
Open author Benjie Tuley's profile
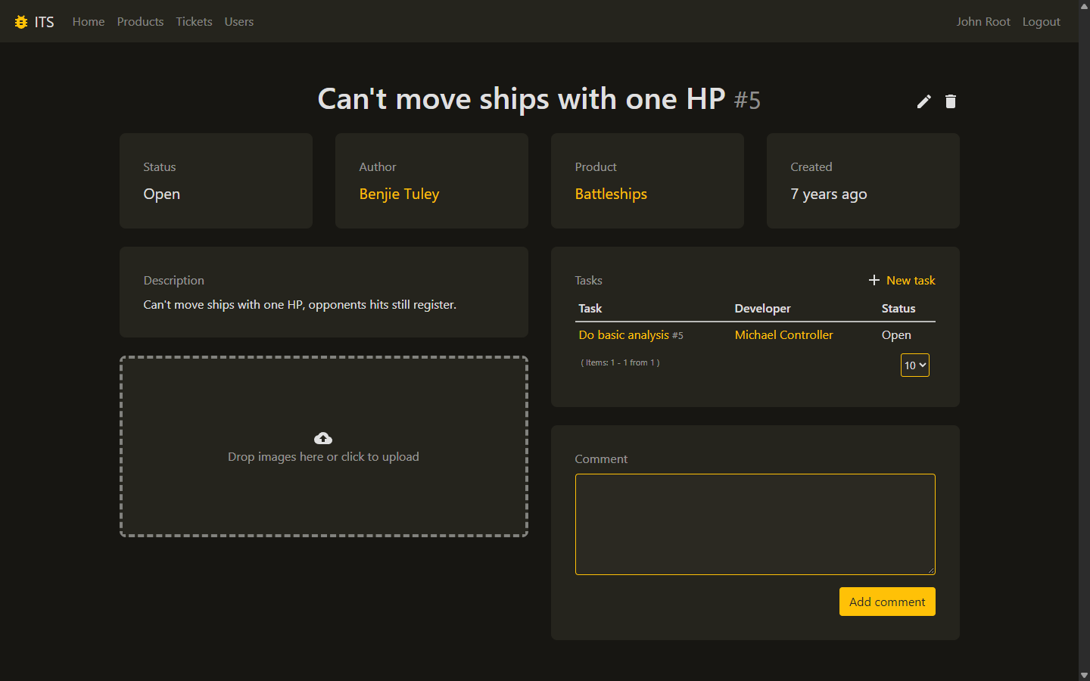(399, 194)
